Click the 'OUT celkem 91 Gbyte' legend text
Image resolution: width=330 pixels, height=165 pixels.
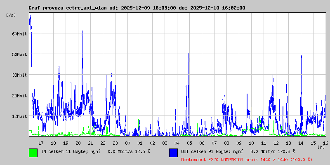206,151
